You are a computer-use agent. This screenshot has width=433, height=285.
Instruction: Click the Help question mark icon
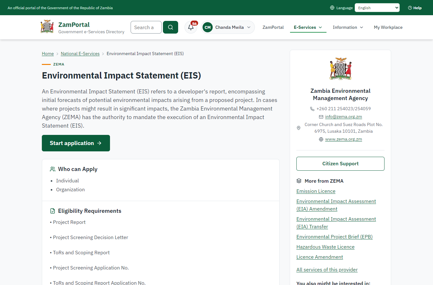coord(410,8)
